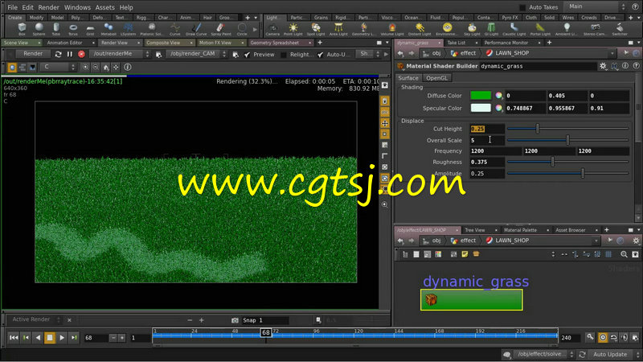Viewport: 643px width, 362px height.
Task: Select the Metaball shelf tool
Action: point(109,29)
